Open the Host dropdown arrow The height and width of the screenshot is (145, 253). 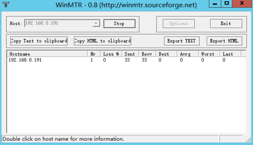tap(96, 24)
